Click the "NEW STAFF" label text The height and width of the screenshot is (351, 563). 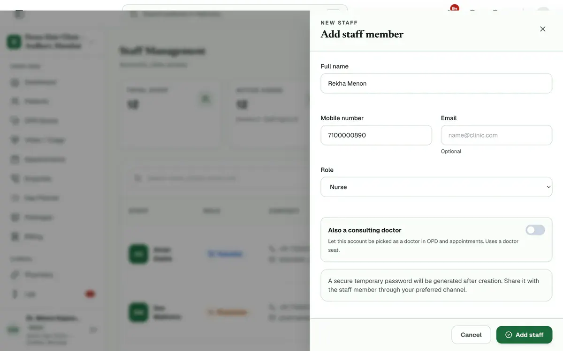tap(339, 22)
